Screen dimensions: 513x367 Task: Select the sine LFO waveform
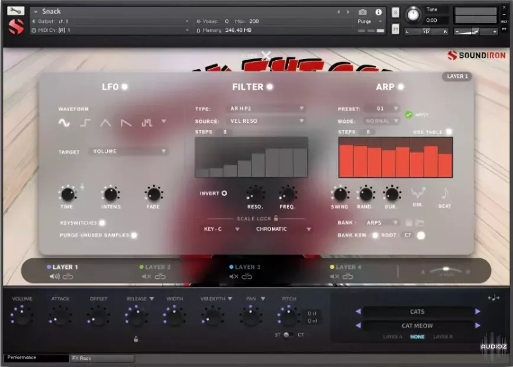tap(63, 123)
